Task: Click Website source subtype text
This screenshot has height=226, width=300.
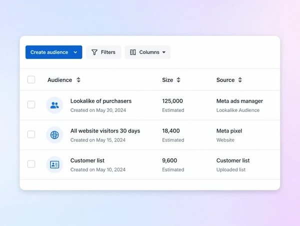Action: pyautogui.click(x=225, y=140)
